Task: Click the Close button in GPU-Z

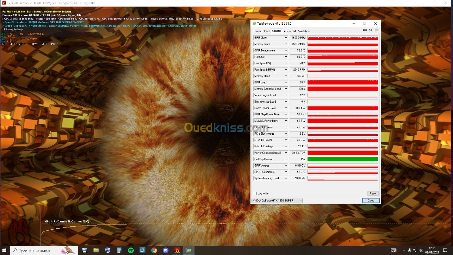Action: [371, 201]
